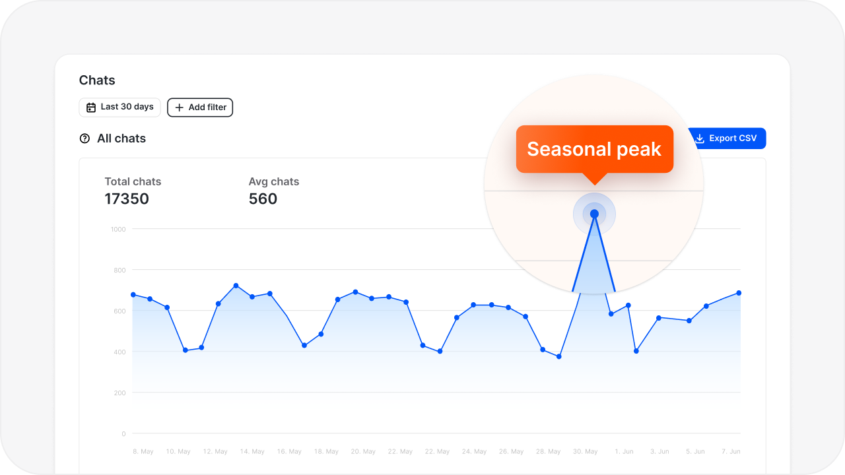The width and height of the screenshot is (845, 475).
Task: Click the Seasonal peak orange callout
Action: [594, 149]
